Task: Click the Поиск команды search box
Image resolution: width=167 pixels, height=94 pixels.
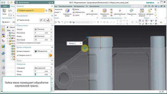Action: (x=137, y=6)
